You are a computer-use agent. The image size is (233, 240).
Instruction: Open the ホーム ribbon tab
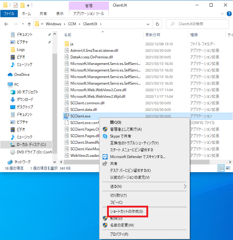(26, 14)
